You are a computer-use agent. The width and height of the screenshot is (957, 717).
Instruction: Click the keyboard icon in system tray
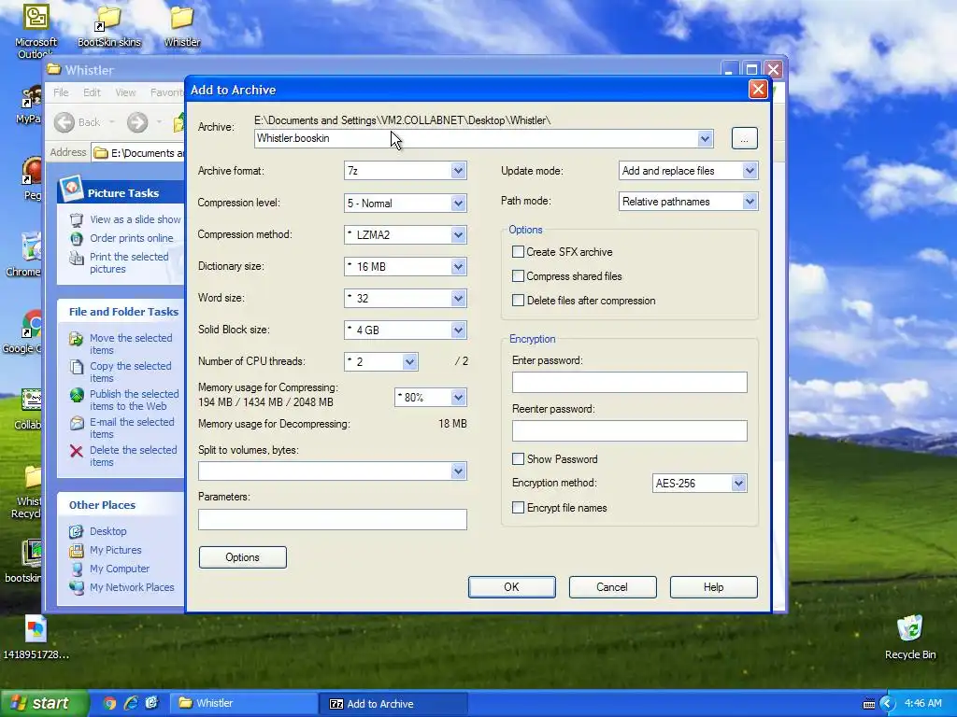coord(868,704)
